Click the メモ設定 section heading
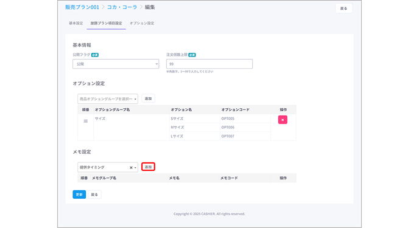This screenshot has width=419, height=228. coord(82,152)
